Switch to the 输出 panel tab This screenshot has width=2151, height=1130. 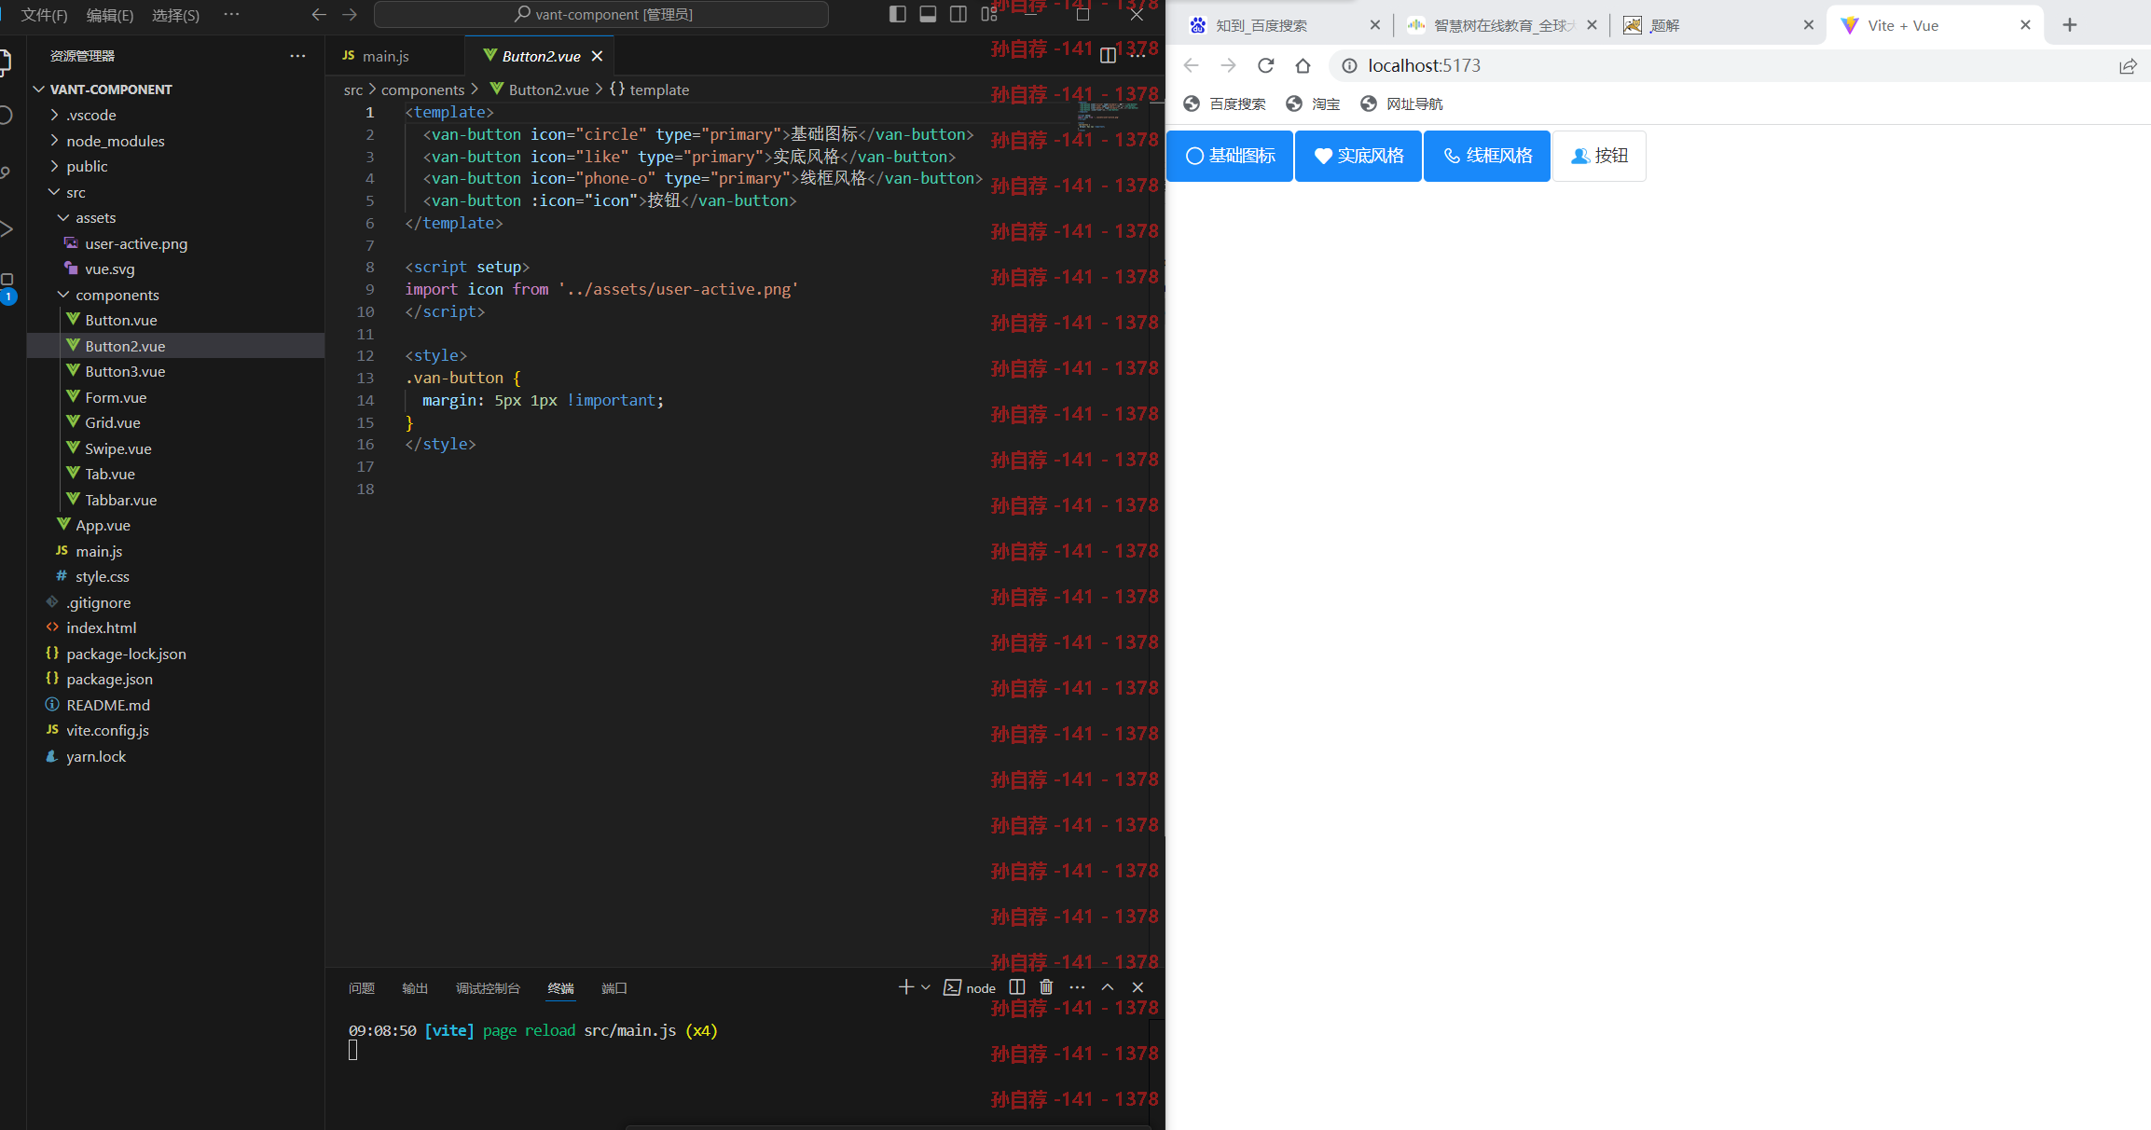pos(415,988)
